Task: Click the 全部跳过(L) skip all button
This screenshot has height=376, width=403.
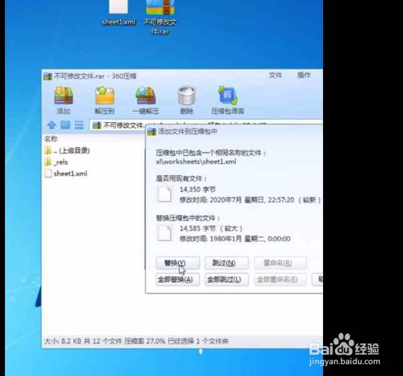Action: pos(226,279)
